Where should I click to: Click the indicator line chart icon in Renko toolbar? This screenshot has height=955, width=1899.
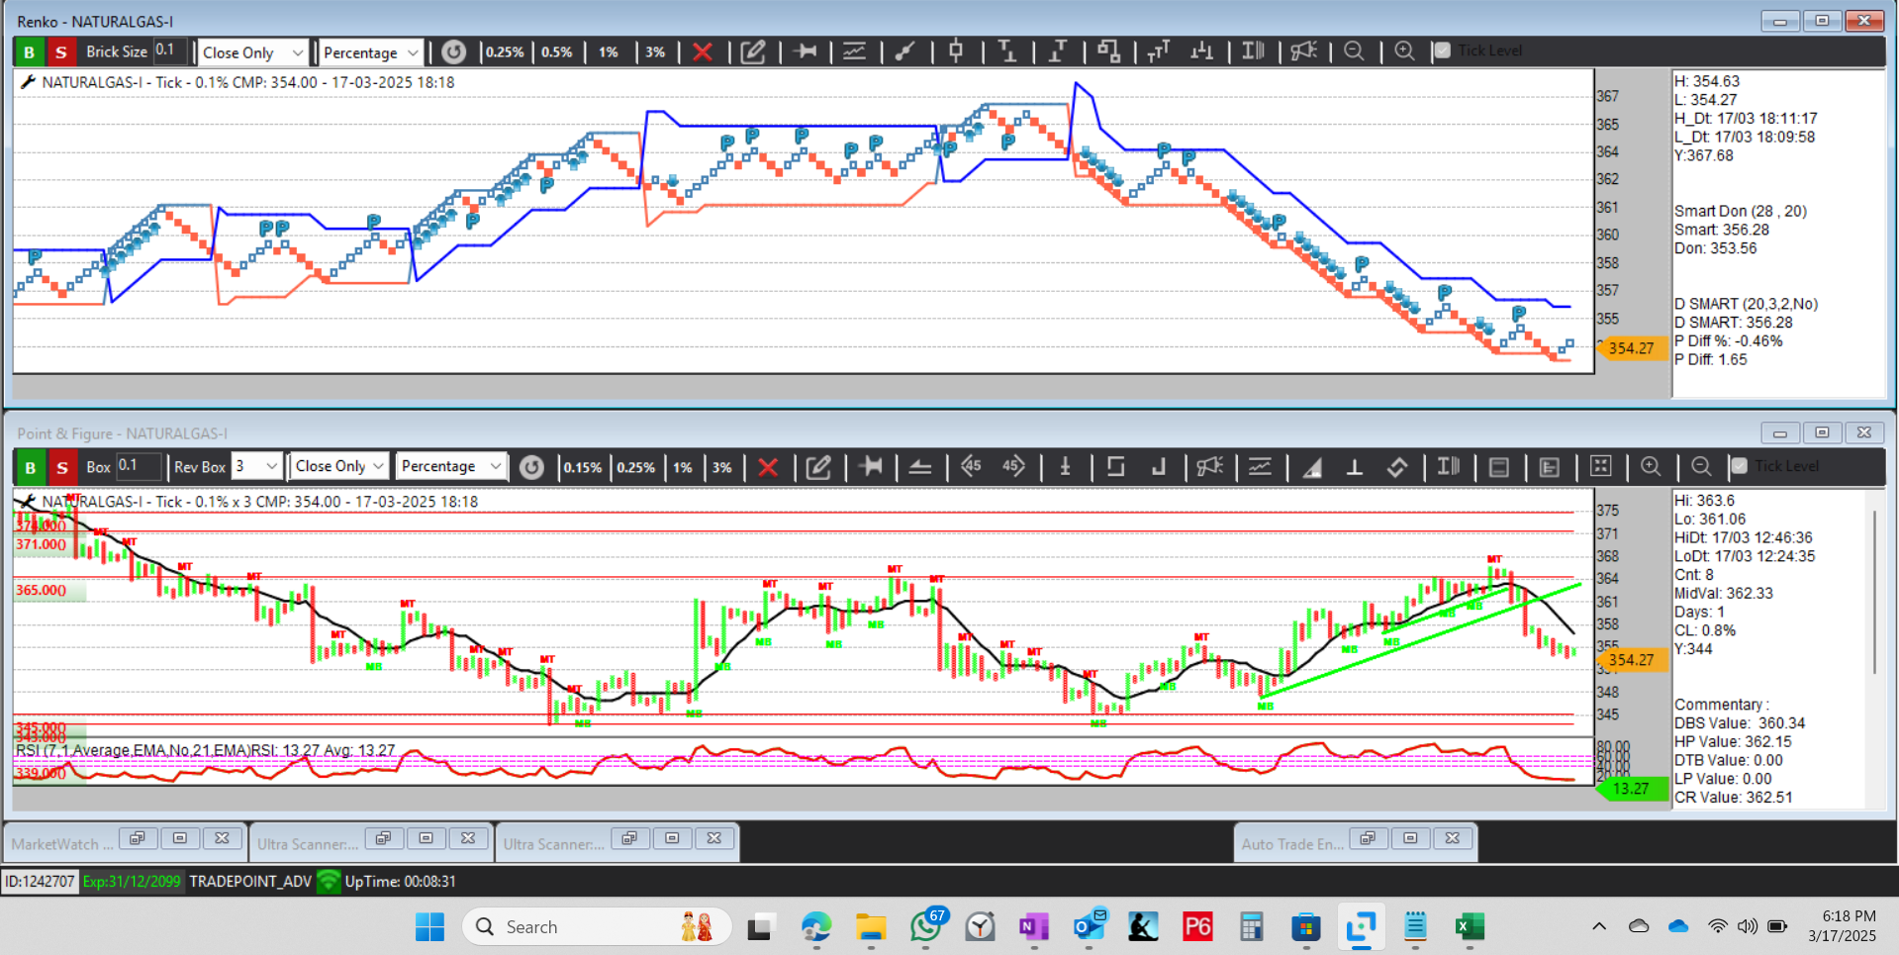[x=854, y=51]
